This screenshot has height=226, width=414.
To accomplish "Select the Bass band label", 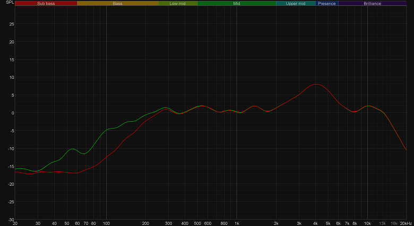I will coord(117,4).
